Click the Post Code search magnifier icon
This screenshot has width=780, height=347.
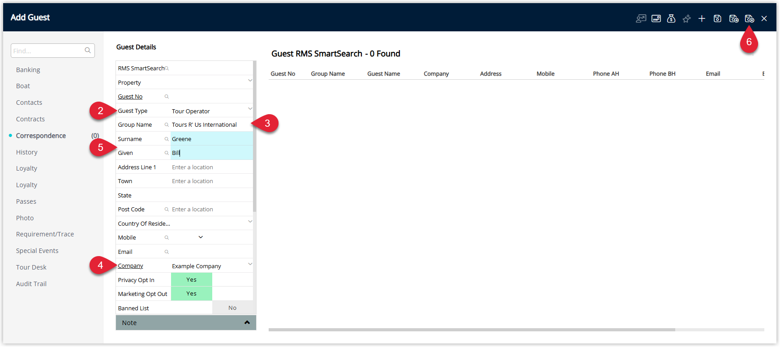tap(167, 210)
